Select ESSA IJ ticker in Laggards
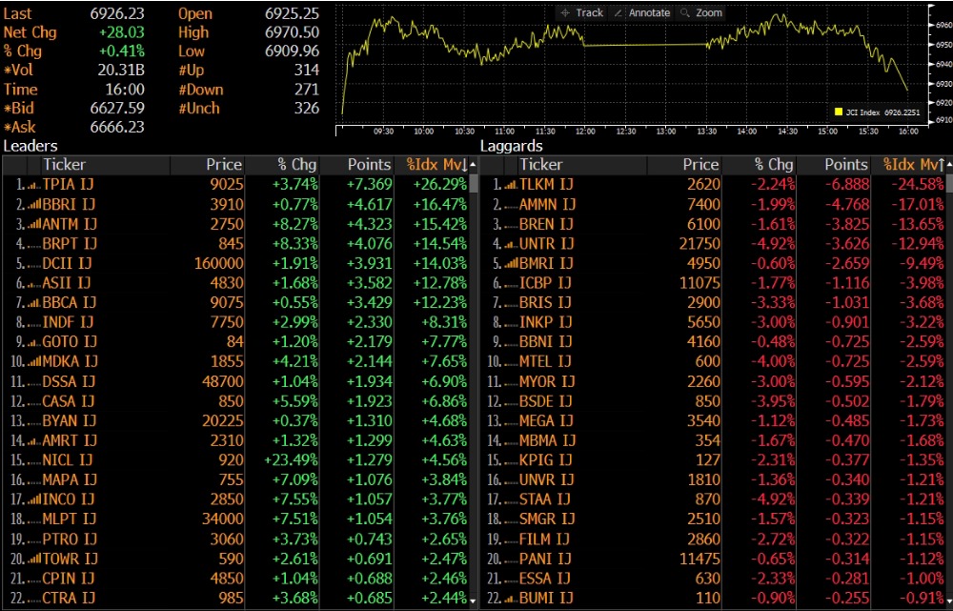Image resolution: width=953 pixels, height=611 pixels. [545, 579]
